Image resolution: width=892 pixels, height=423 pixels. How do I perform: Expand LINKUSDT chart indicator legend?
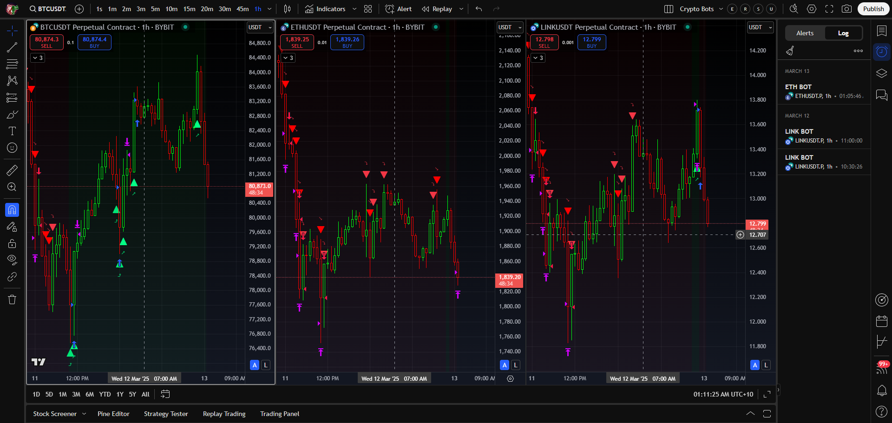(538, 58)
